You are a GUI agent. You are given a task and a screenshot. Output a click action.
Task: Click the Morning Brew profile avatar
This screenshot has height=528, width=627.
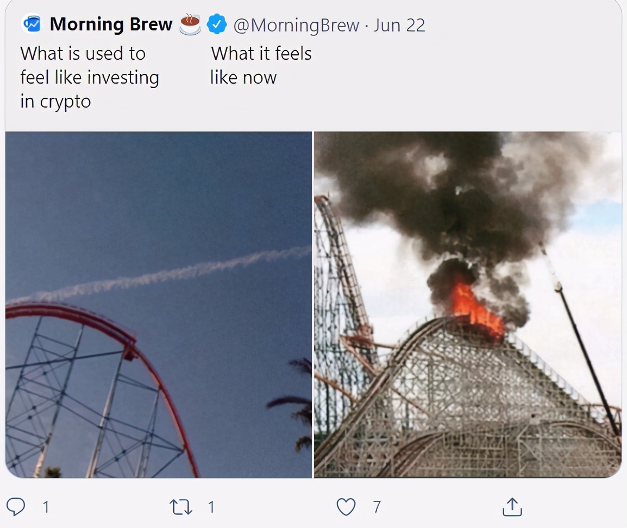coord(32,24)
